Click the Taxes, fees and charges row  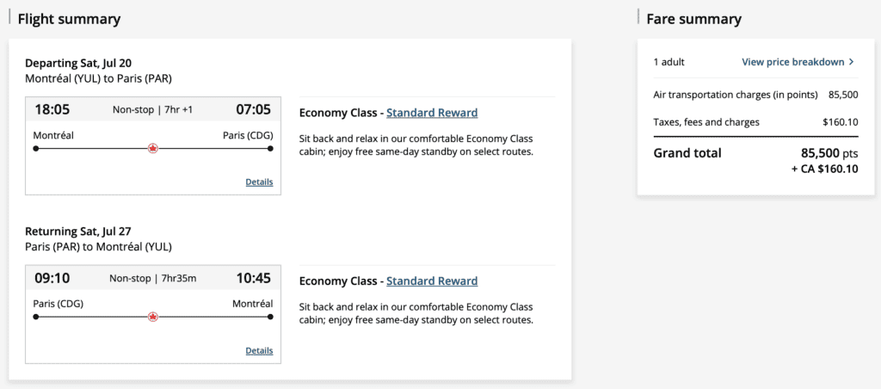coord(755,122)
